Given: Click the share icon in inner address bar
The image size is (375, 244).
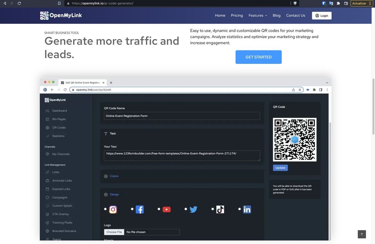Looking at the screenshot, I should (293, 90).
